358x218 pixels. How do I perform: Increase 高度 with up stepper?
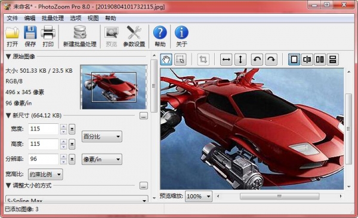pos(64,142)
